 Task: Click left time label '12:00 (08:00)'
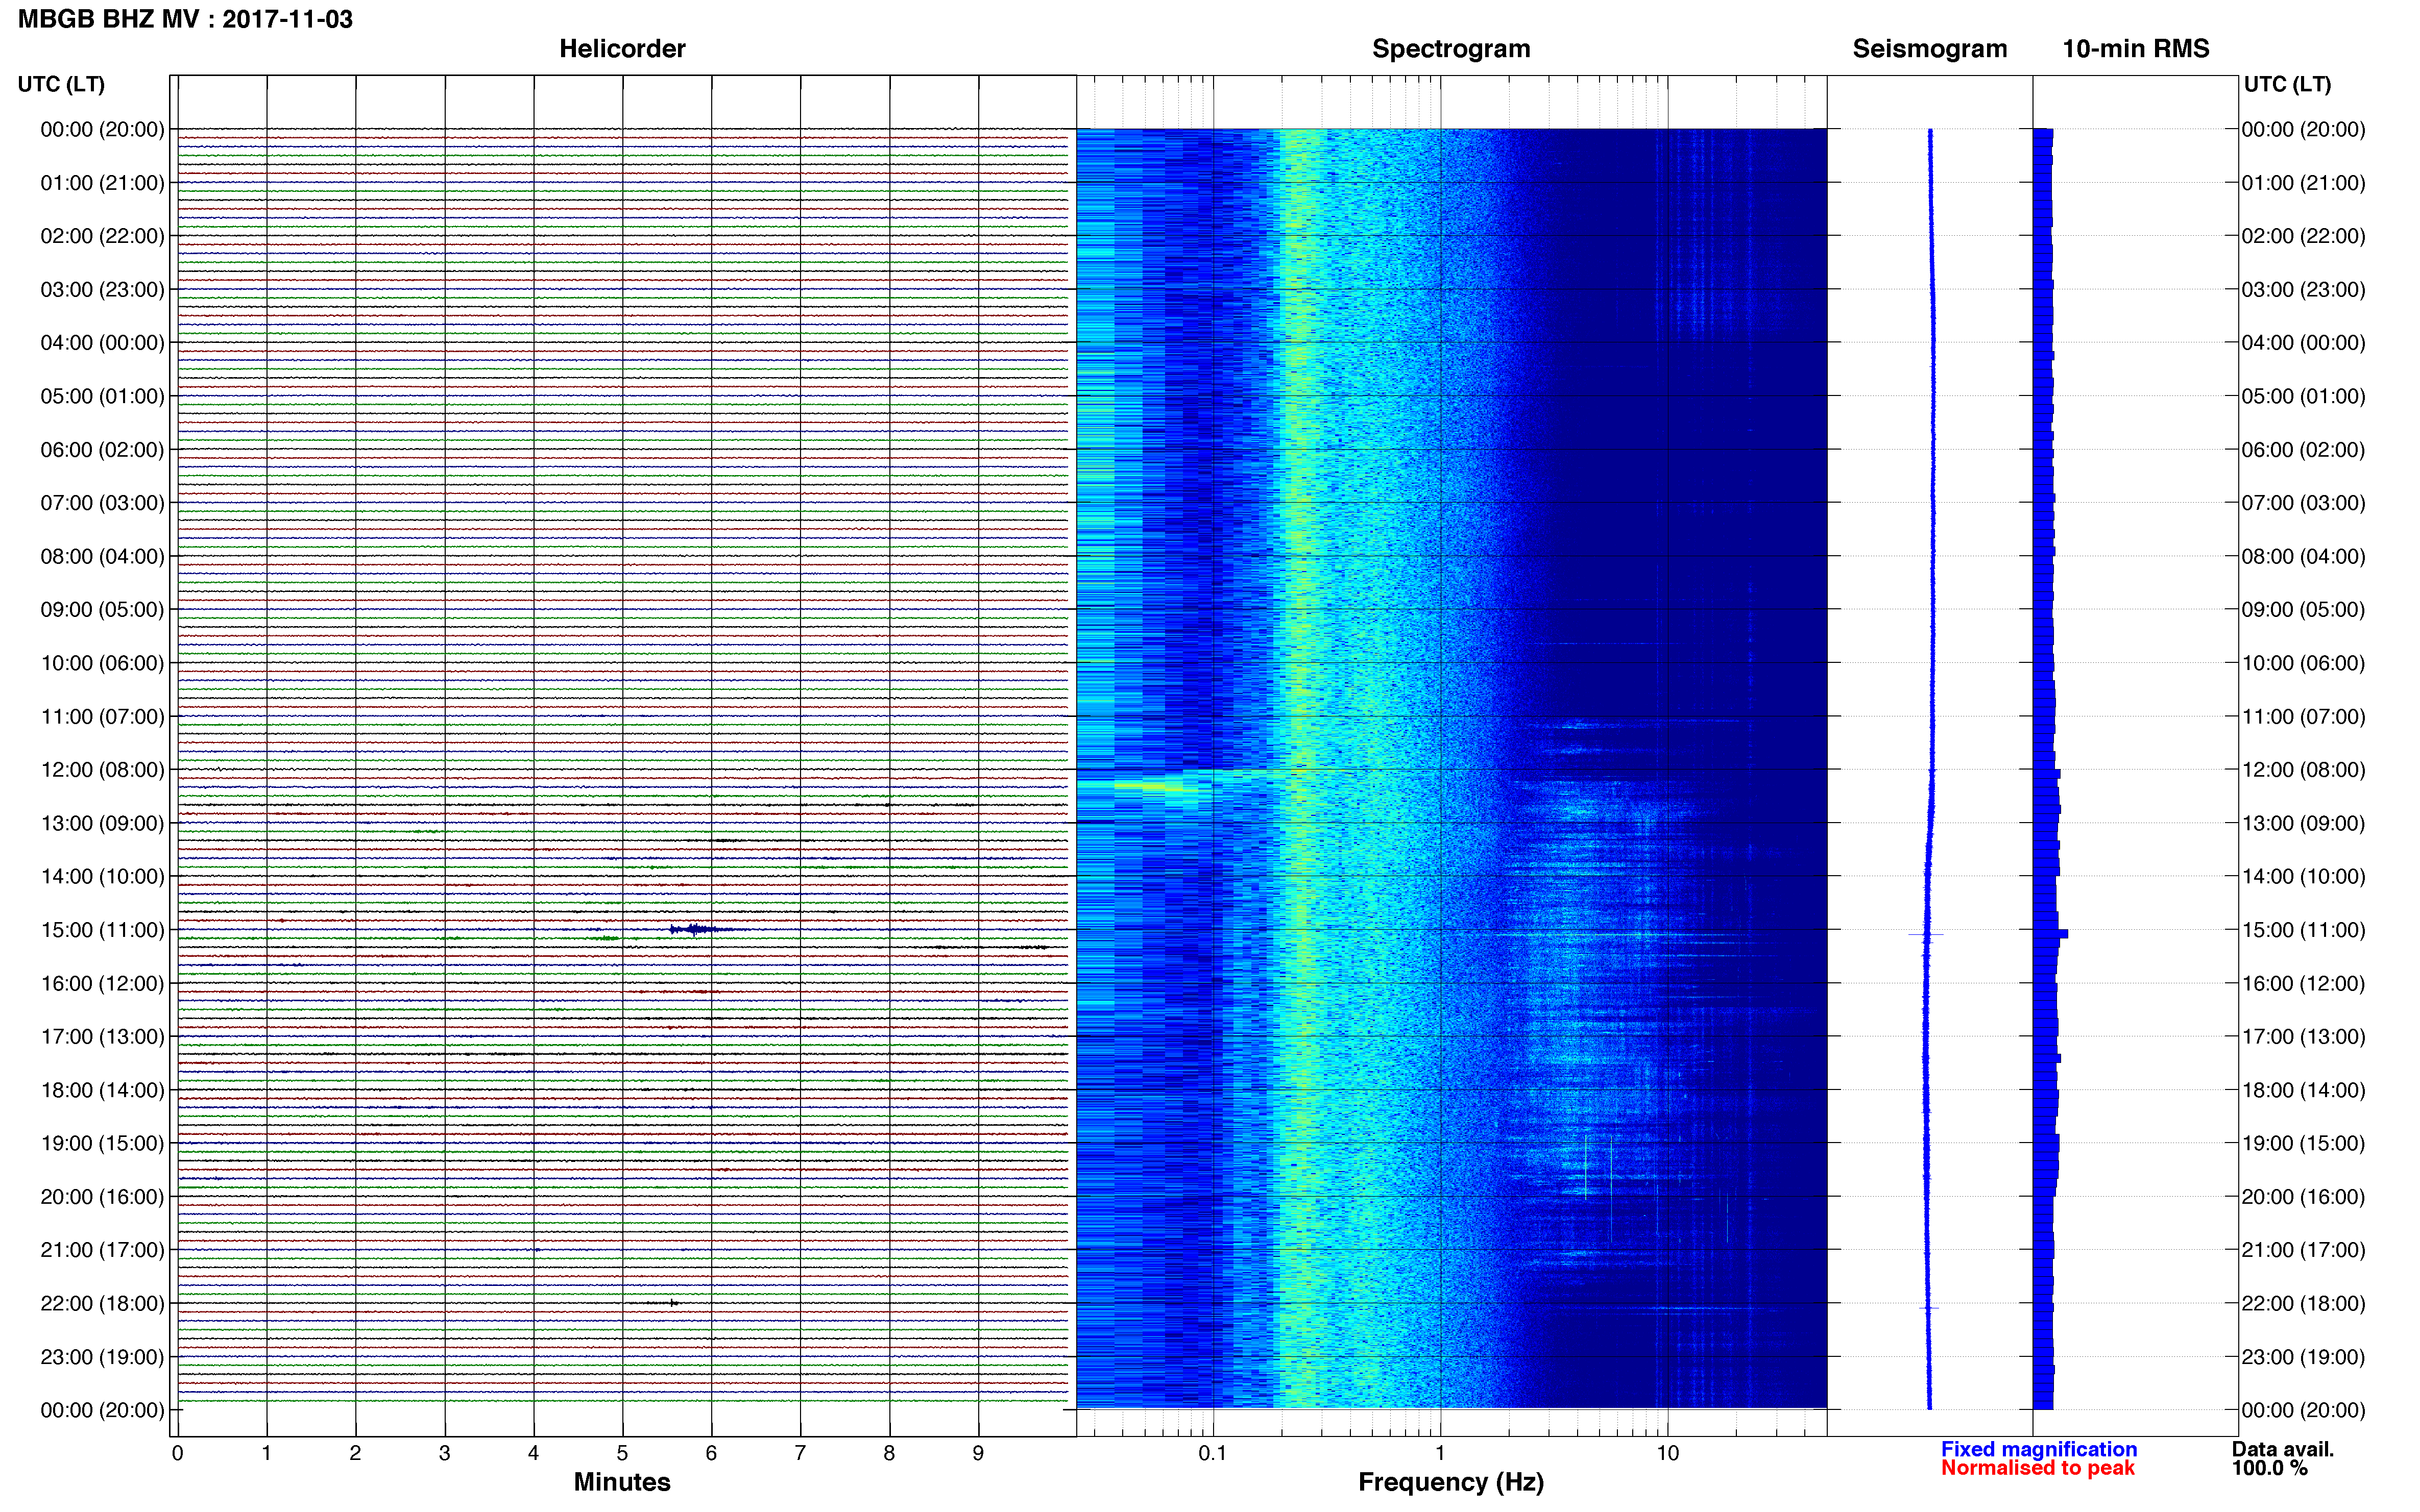tap(102, 770)
